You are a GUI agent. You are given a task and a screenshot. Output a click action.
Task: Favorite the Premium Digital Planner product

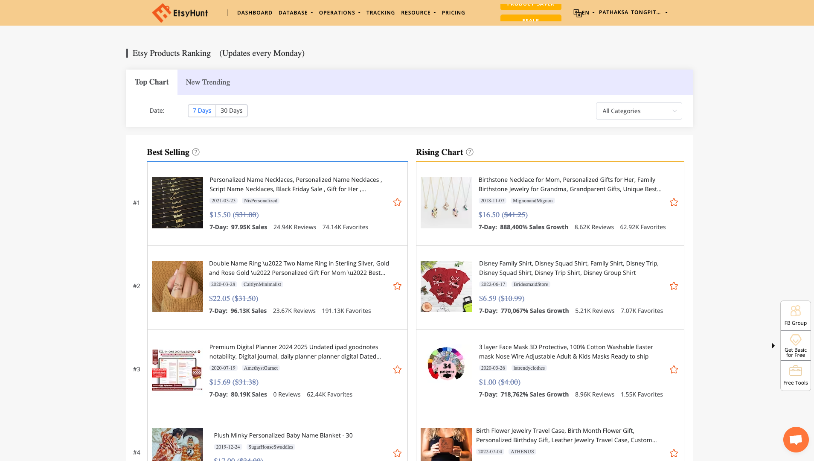397,370
